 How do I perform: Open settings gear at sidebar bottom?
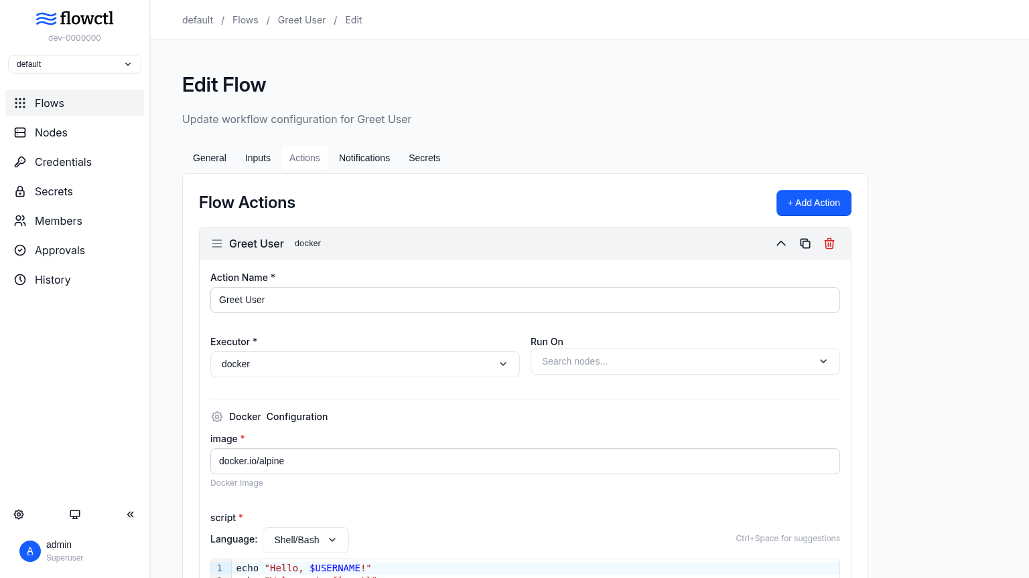click(19, 514)
